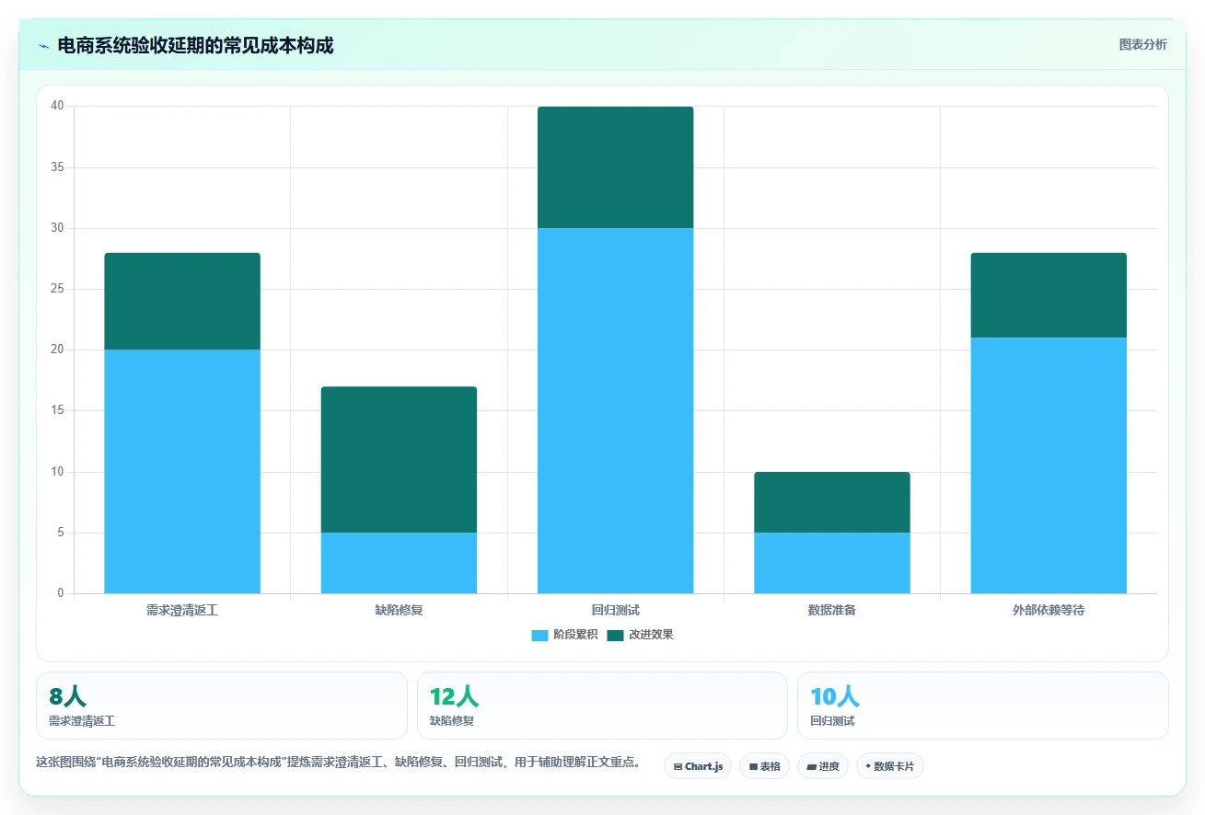Click the 图表分析 label in header

(x=1142, y=44)
